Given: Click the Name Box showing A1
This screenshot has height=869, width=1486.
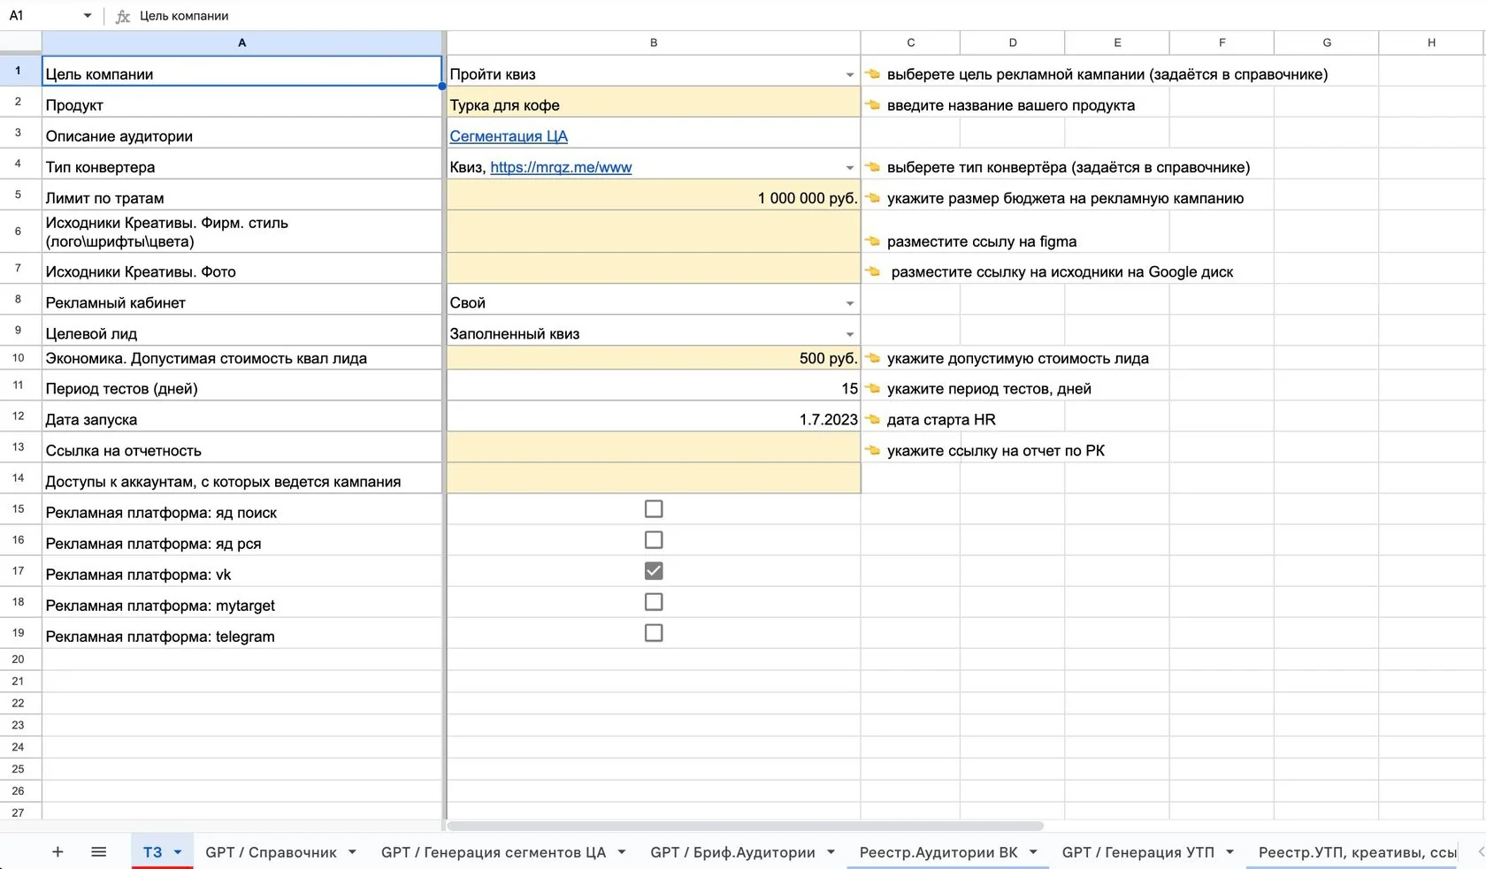Looking at the screenshot, I should click(x=42, y=16).
